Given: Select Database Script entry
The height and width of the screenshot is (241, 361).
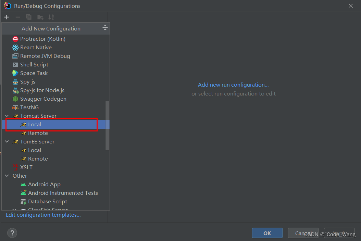Looking at the screenshot, I should pos(55,202).
